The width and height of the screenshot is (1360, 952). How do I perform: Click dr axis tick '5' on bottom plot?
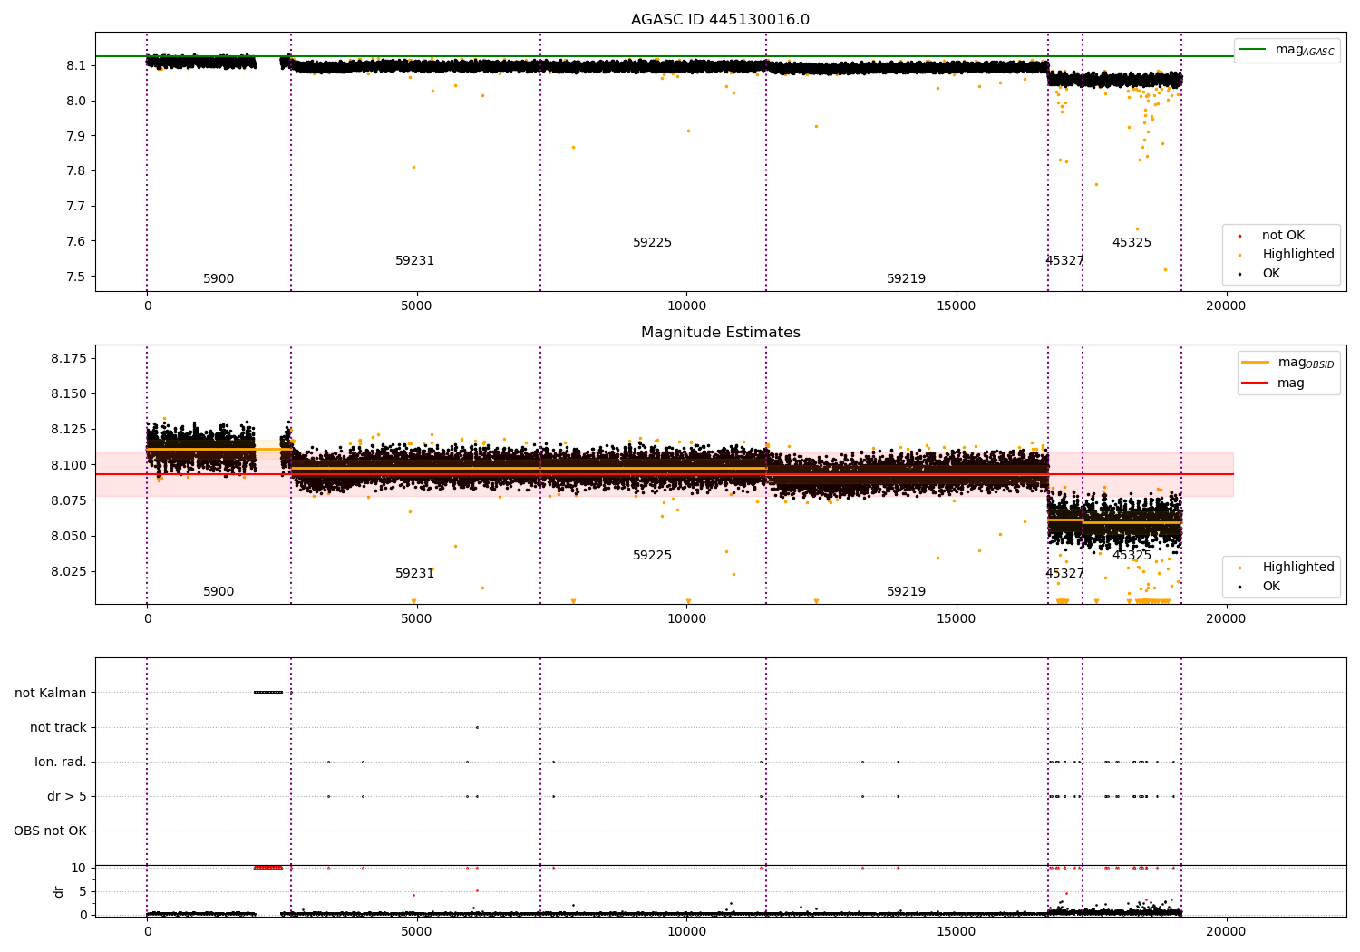(x=83, y=891)
